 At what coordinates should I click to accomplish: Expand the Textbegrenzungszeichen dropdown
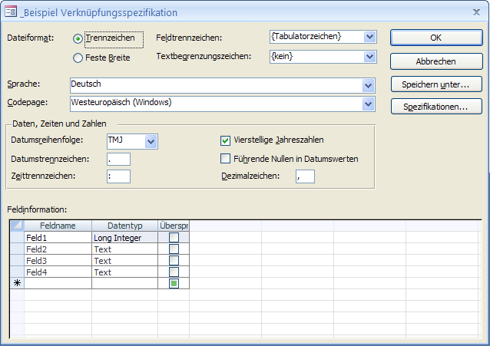tap(370, 57)
